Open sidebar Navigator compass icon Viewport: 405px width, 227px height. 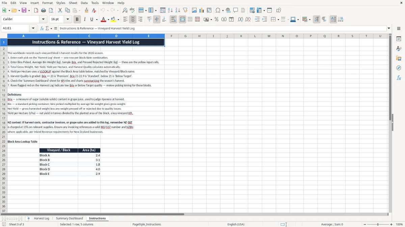coord(399,68)
